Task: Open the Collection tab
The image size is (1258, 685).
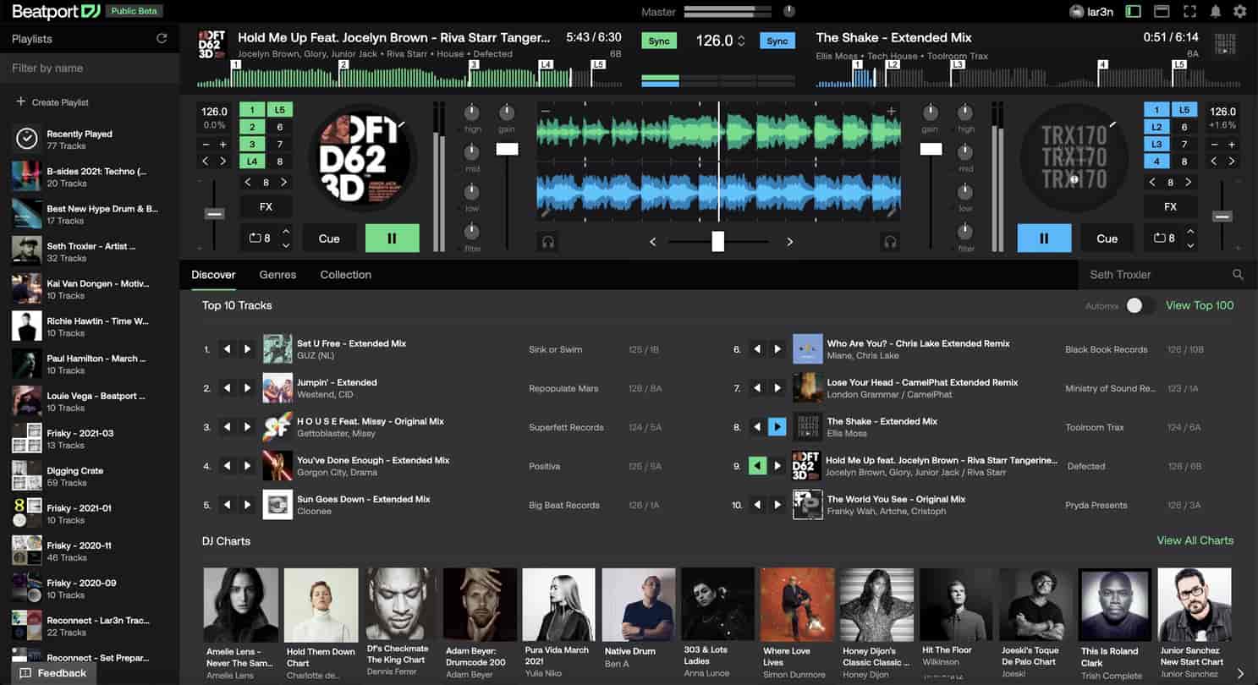Action: click(345, 274)
